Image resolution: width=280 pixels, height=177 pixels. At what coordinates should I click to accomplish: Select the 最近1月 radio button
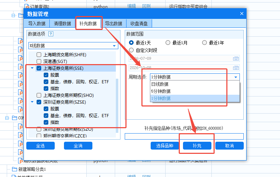168,43
